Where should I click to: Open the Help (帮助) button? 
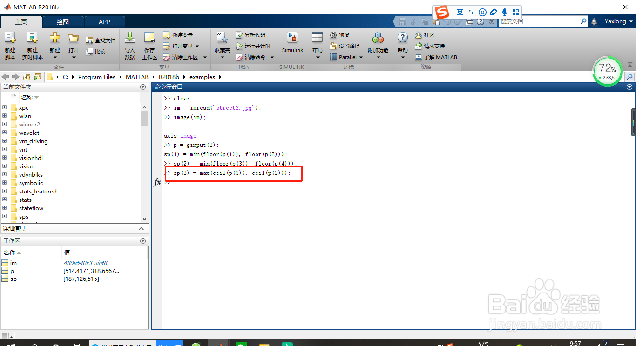403,45
